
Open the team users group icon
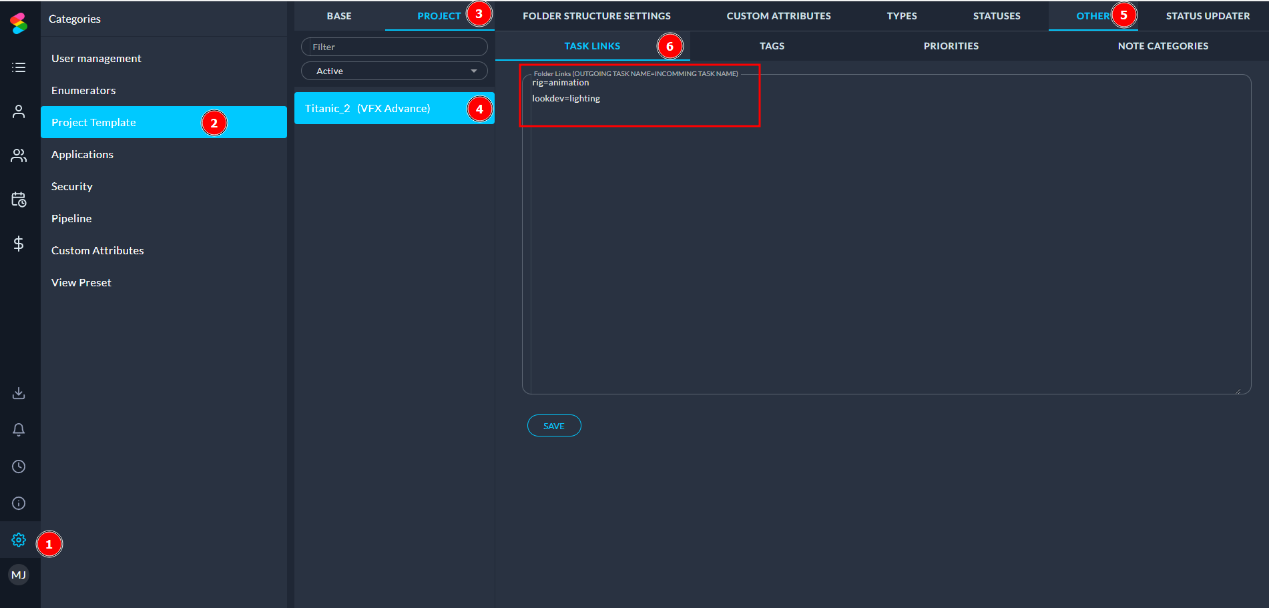(19, 156)
